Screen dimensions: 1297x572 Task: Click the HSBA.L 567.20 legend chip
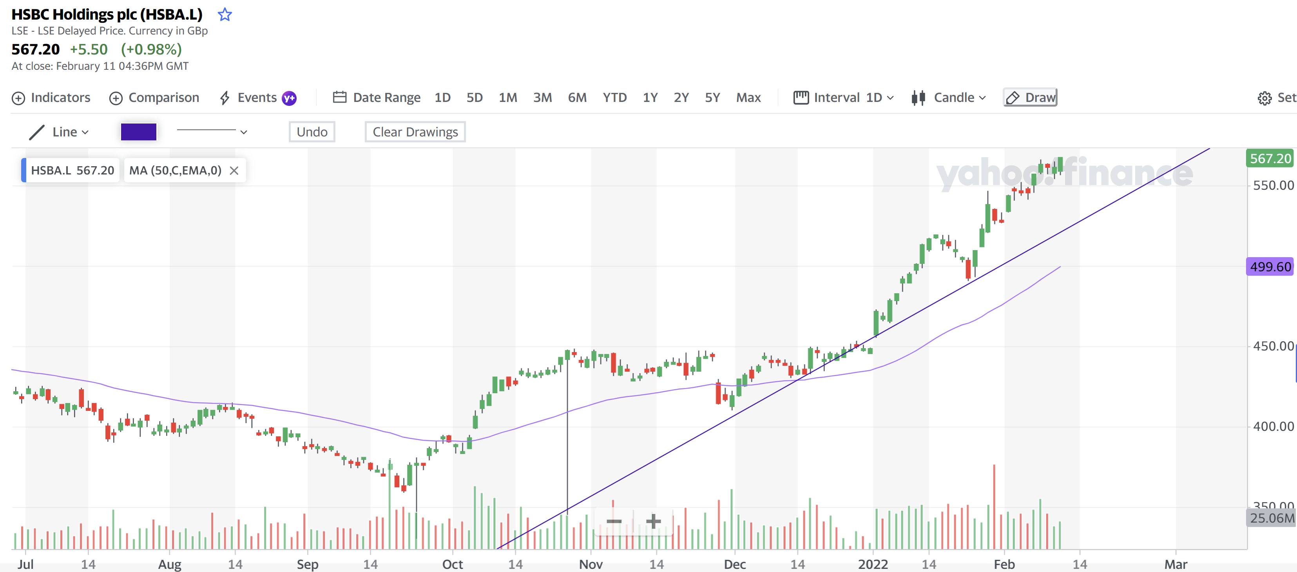pyautogui.click(x=71, y=170)
